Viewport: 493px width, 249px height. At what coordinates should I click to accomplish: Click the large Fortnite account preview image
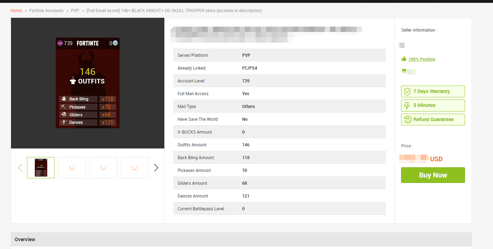pos(88,83)
